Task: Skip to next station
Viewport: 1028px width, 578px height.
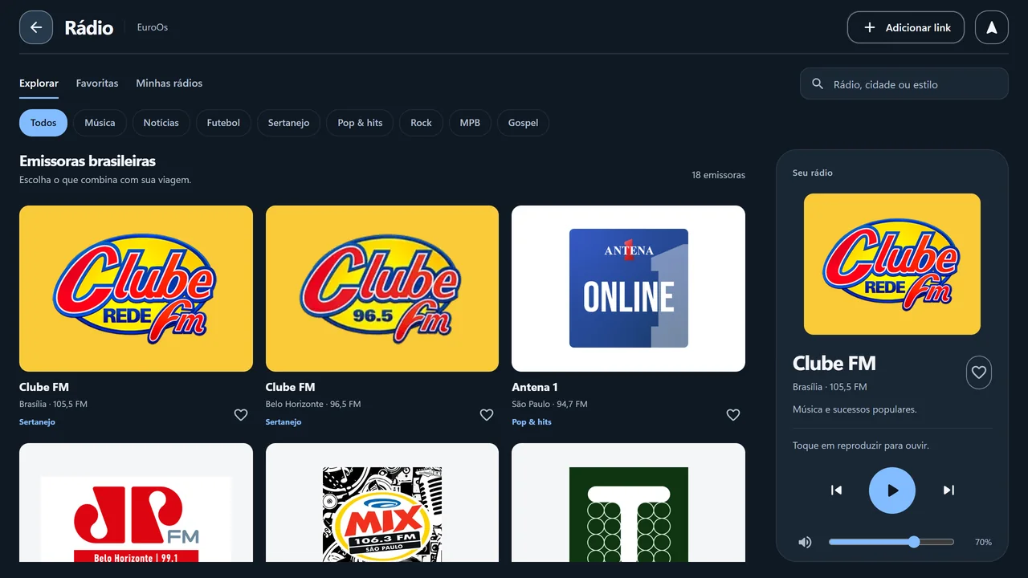Action: tap(948, 490)
